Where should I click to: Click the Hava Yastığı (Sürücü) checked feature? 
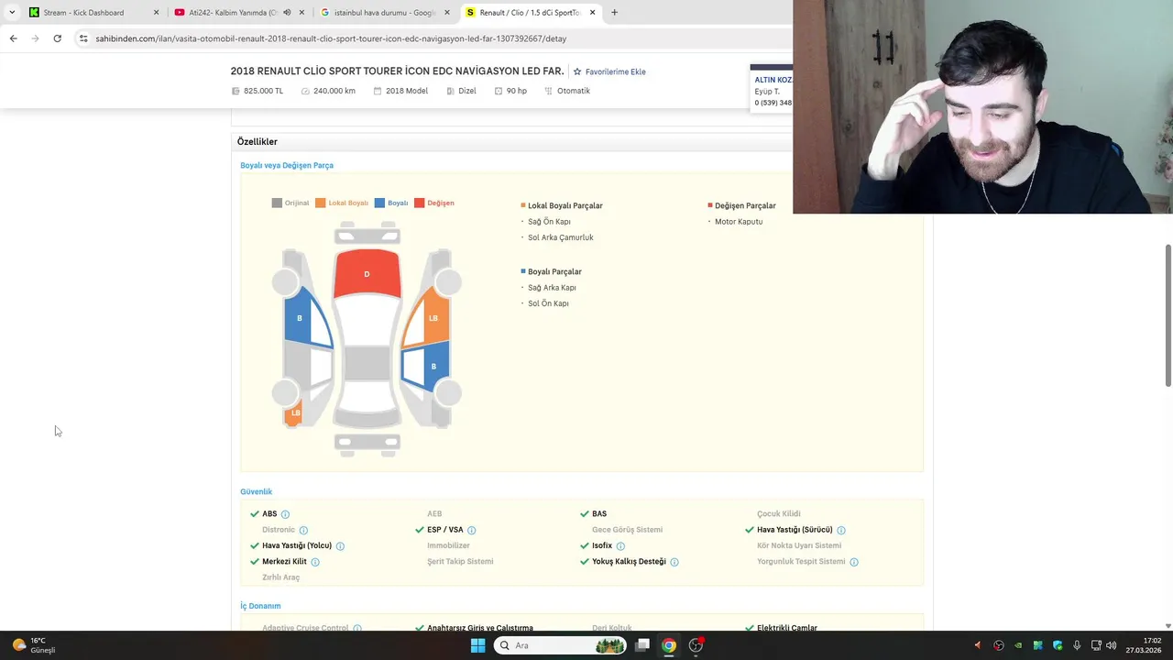tap(789, 530)
